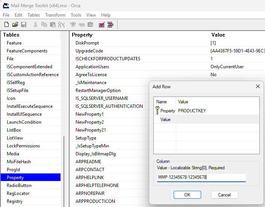Click the Paste Row toolbar icon
This screenshot has height=207, width=265.
(91, 25)
